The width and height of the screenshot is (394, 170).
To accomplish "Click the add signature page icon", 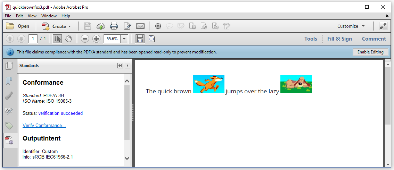I will 227,26.
